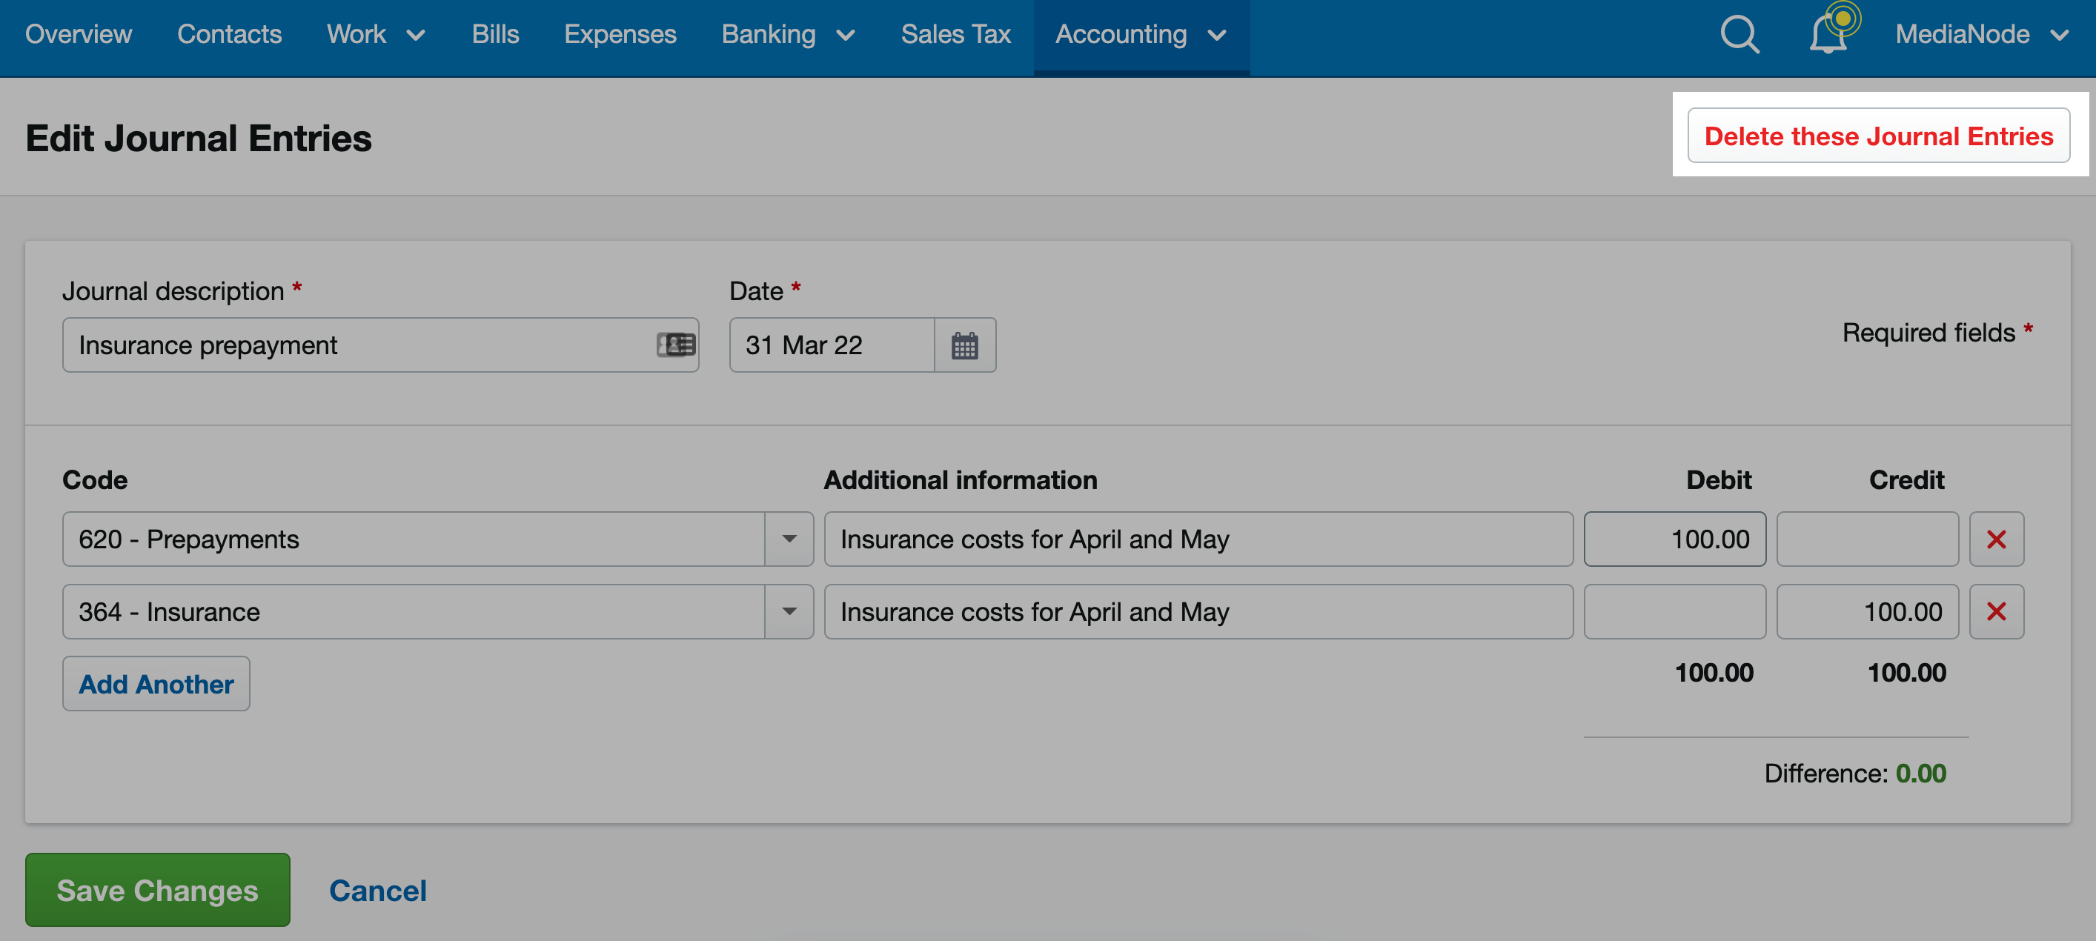Click the Difference value 0.00
This screenshot has width=2096, height=941.
[1920, 774]
